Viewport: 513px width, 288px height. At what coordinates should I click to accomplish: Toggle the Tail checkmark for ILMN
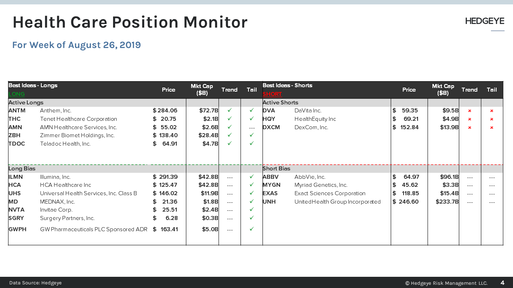252,177
